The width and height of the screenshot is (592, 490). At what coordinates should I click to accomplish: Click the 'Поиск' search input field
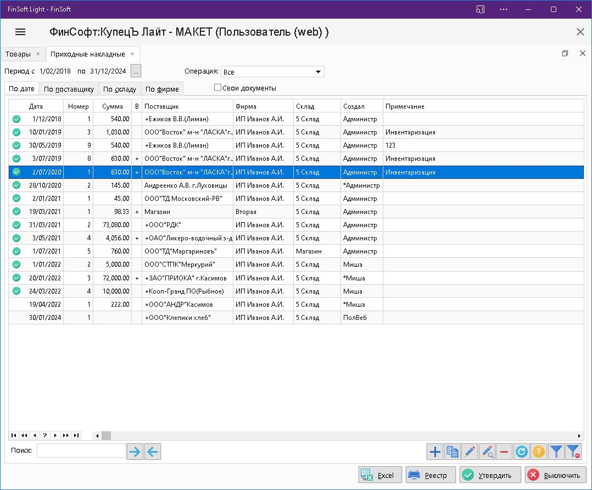pos(81,450)
